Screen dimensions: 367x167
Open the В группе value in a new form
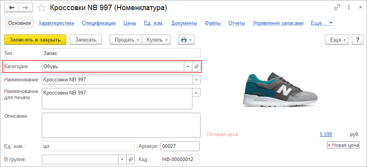130,160
